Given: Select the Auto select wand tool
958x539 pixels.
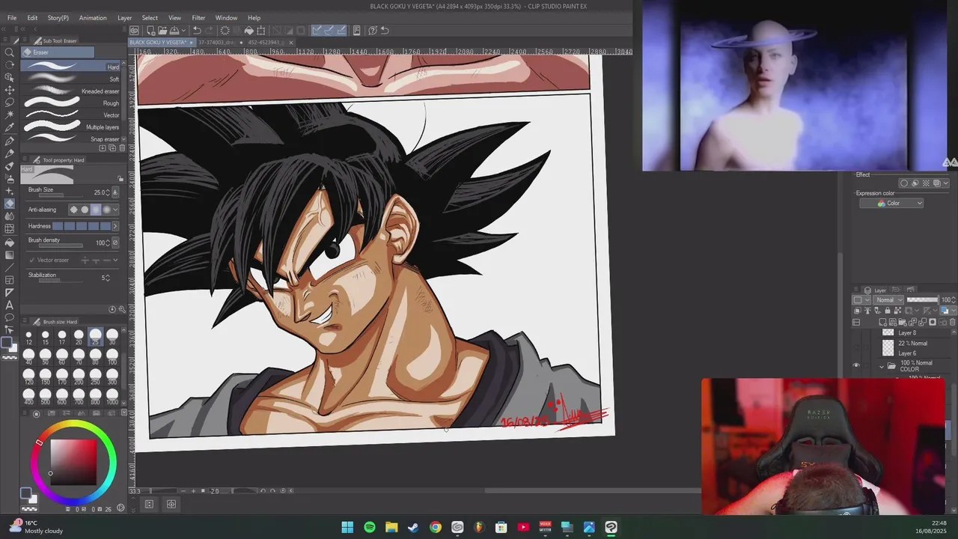Looking at the screenshot, I should (x=9, y=115).
